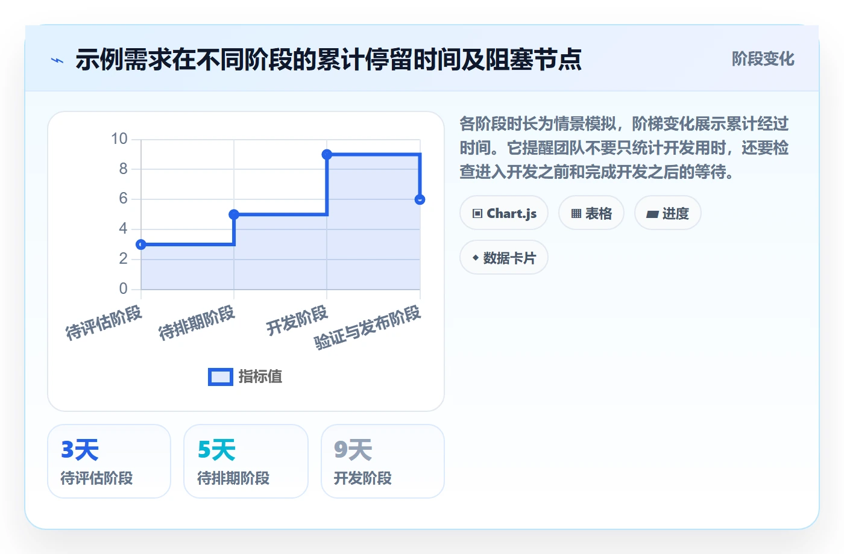Click the main title 示例需求在不同阶段的累计停留时间及阻塞节点

[x=329, y=60]
